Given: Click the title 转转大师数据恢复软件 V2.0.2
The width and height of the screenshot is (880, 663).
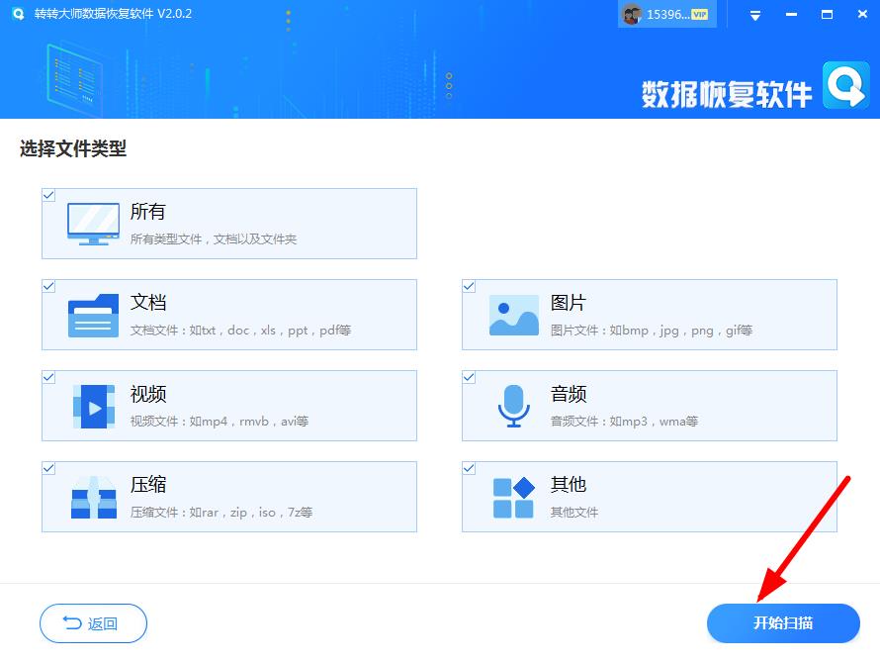Looking at the screenshot, I should click(113, 14).
